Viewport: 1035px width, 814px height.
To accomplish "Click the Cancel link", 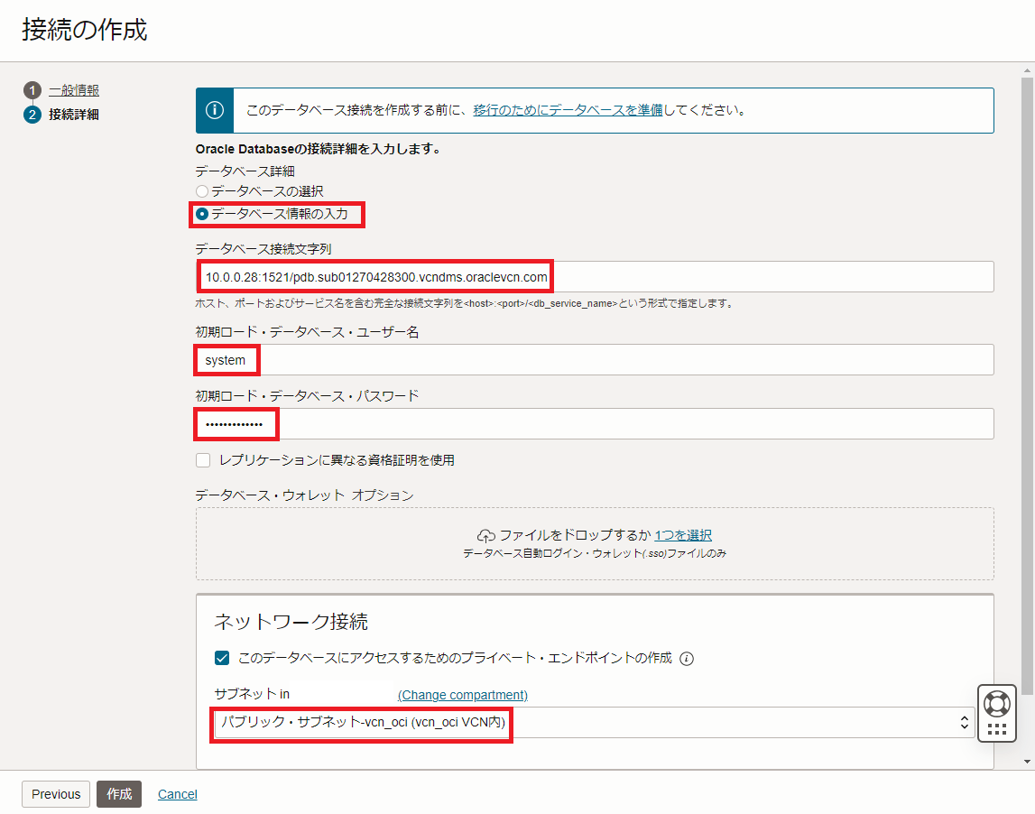I will [x=177, y=794].
